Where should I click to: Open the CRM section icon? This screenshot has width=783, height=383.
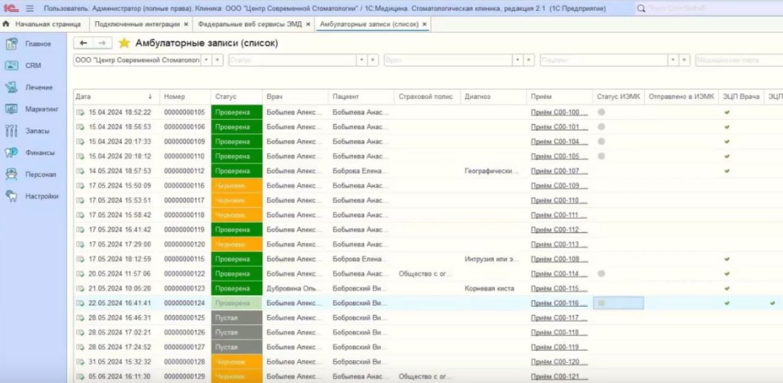coord(12,65)
